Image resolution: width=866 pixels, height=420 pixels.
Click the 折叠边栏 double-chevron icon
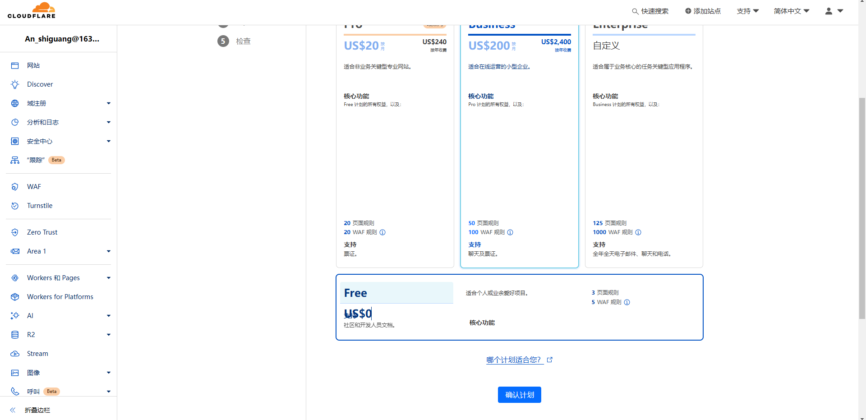click(x=13, y=410)
